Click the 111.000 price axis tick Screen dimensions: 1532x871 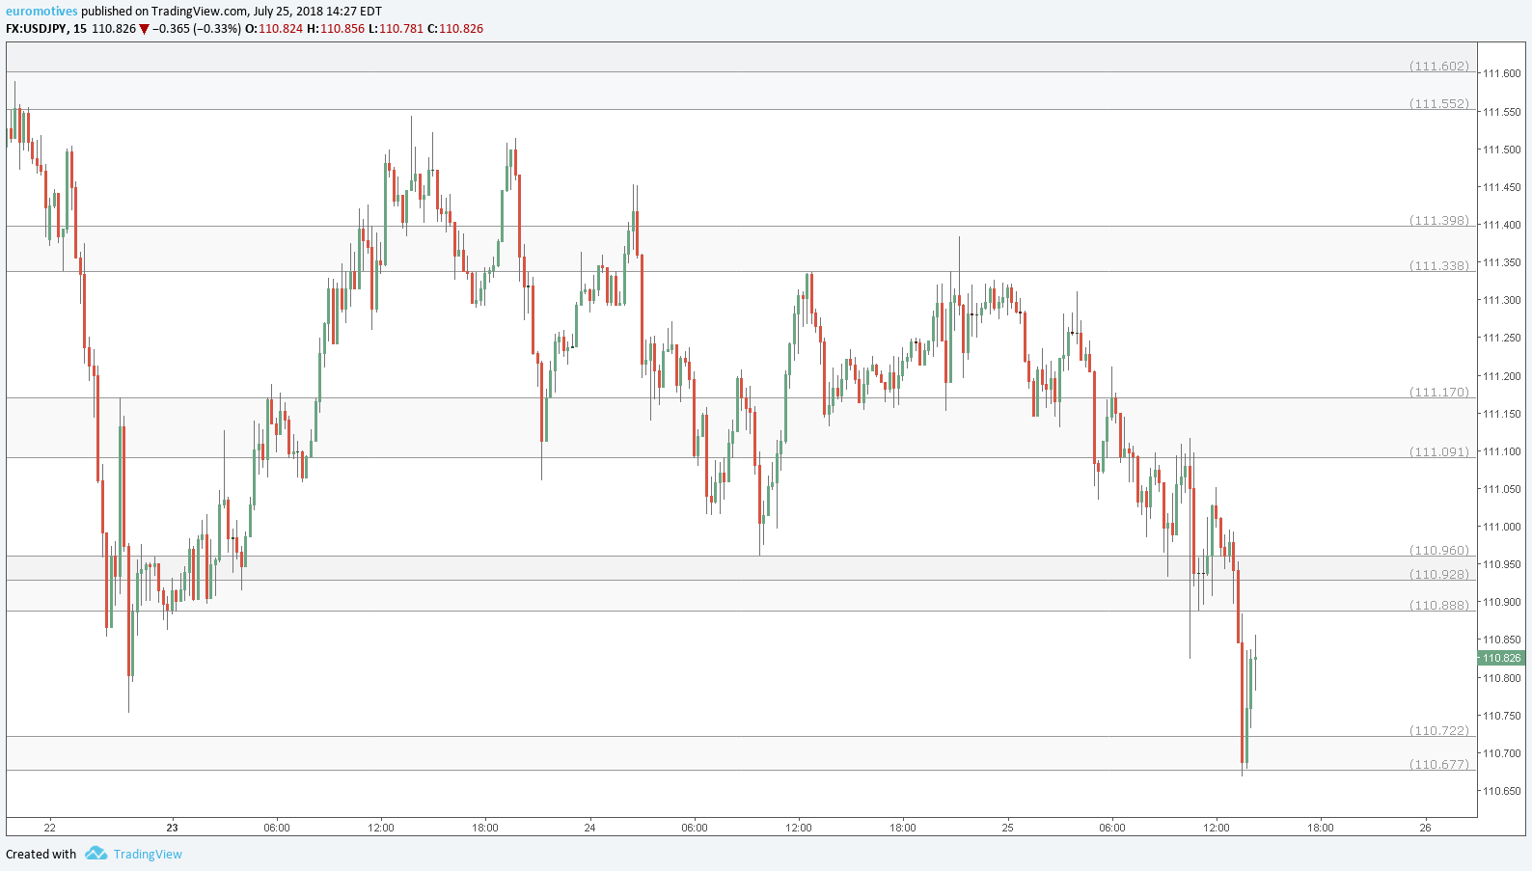tap(1501, 527)
